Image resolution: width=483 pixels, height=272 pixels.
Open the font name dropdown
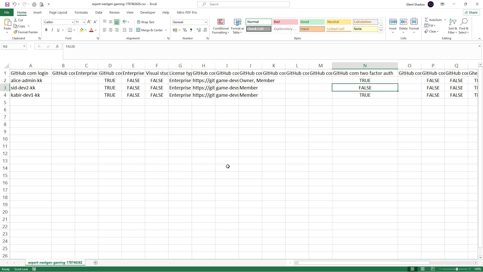(73, 22)
